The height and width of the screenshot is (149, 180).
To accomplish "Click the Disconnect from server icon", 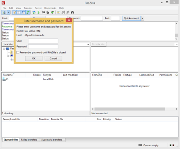I will click(48, 12).
